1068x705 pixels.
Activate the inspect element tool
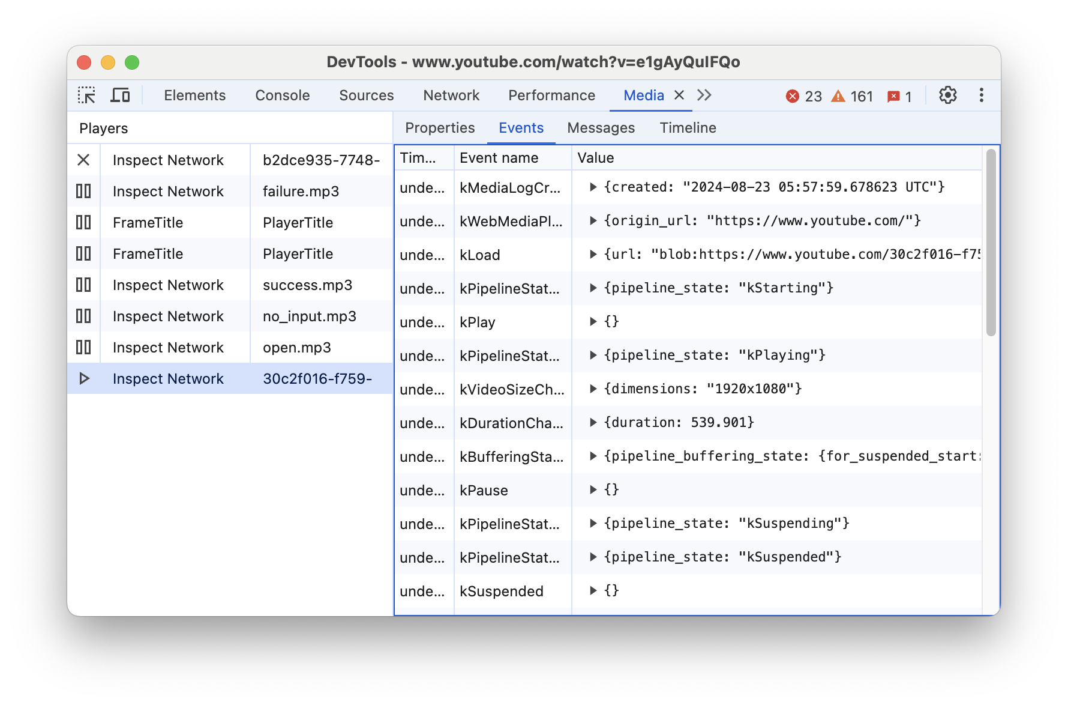[x=86, y=95]
